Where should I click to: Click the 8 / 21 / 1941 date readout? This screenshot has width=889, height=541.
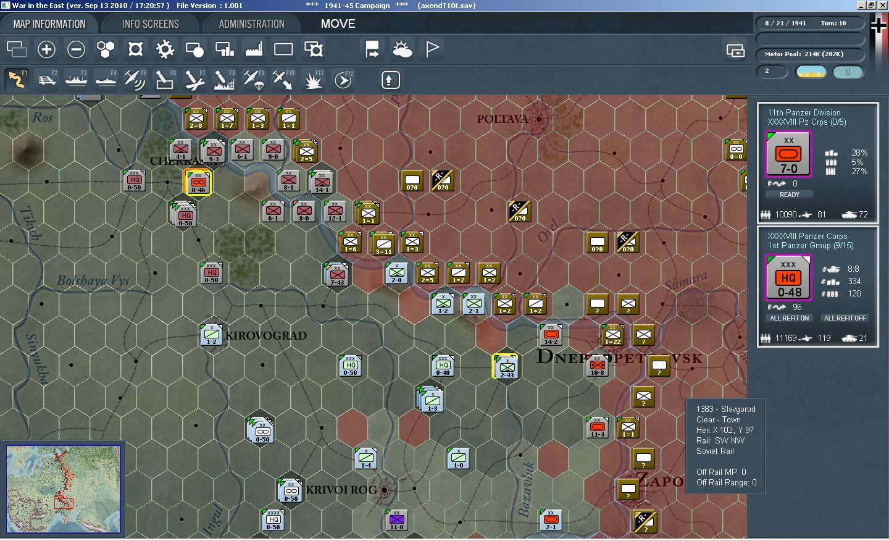coord(785,23)
